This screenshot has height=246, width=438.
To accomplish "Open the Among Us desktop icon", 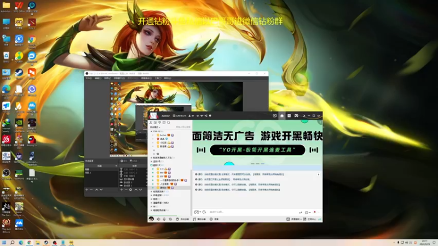I will pos(32,141).
